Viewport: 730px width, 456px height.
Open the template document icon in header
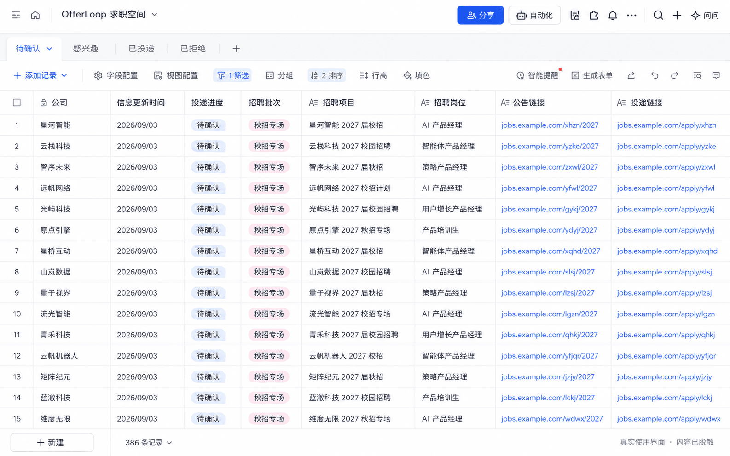(x=575, y=15)
